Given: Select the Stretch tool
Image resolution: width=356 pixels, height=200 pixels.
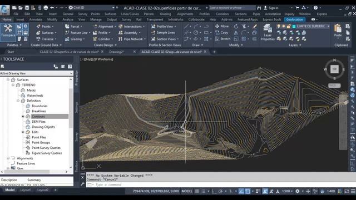Looking at the screenshot, I should (x=222, y=39).
